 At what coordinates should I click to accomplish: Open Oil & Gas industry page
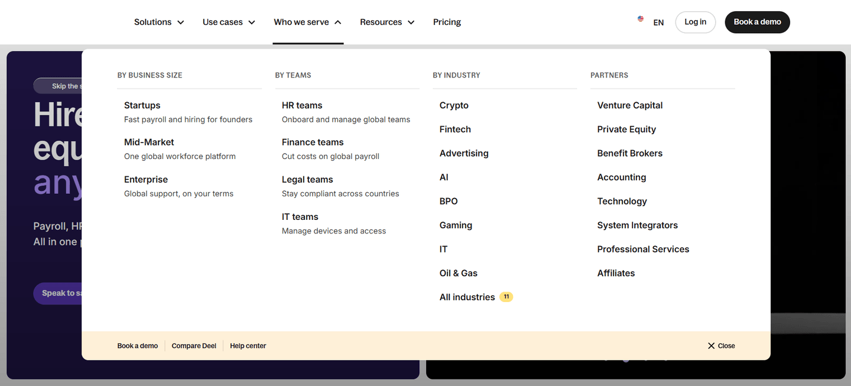tap(458, 273)
